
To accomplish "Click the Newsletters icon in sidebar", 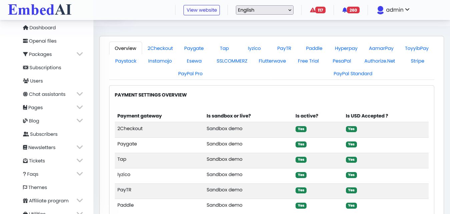I will [x=25, y=147].
